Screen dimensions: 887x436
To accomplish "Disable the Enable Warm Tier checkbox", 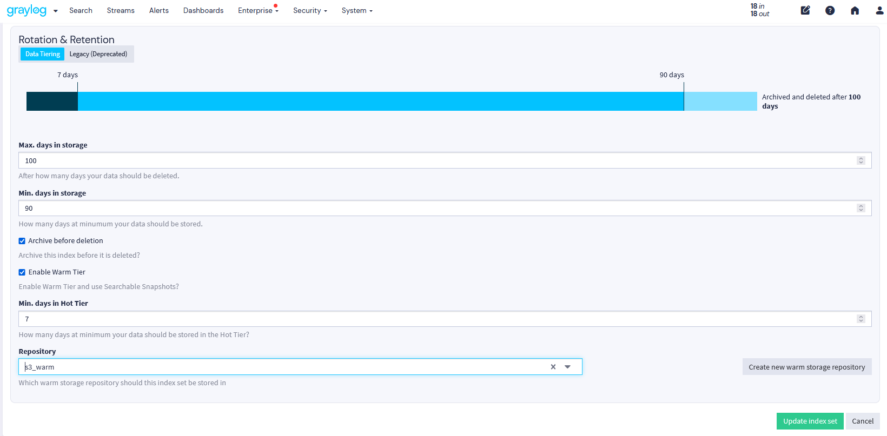I will [22, 272].
